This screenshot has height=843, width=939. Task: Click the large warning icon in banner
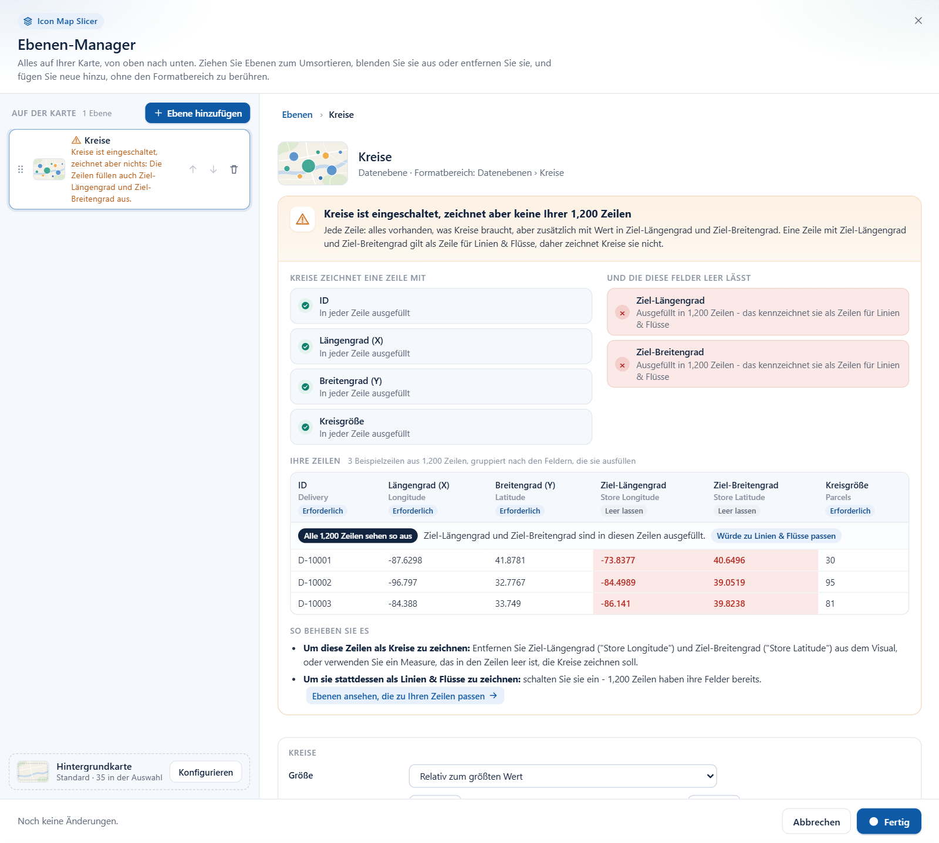tap(303, 219)
